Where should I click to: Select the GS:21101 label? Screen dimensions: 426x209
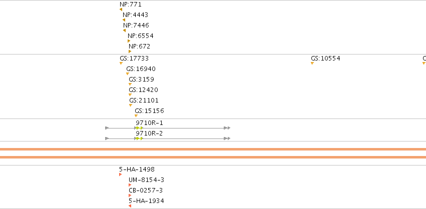pyautogui.click(x=144, y=100)
